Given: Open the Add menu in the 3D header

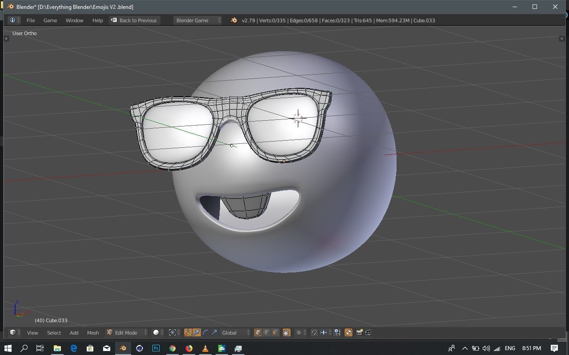Looking at the screenshot, I should pyautogui.click(x=74, y=332).
